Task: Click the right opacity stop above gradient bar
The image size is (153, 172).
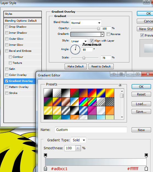Action: pos(146,156)
